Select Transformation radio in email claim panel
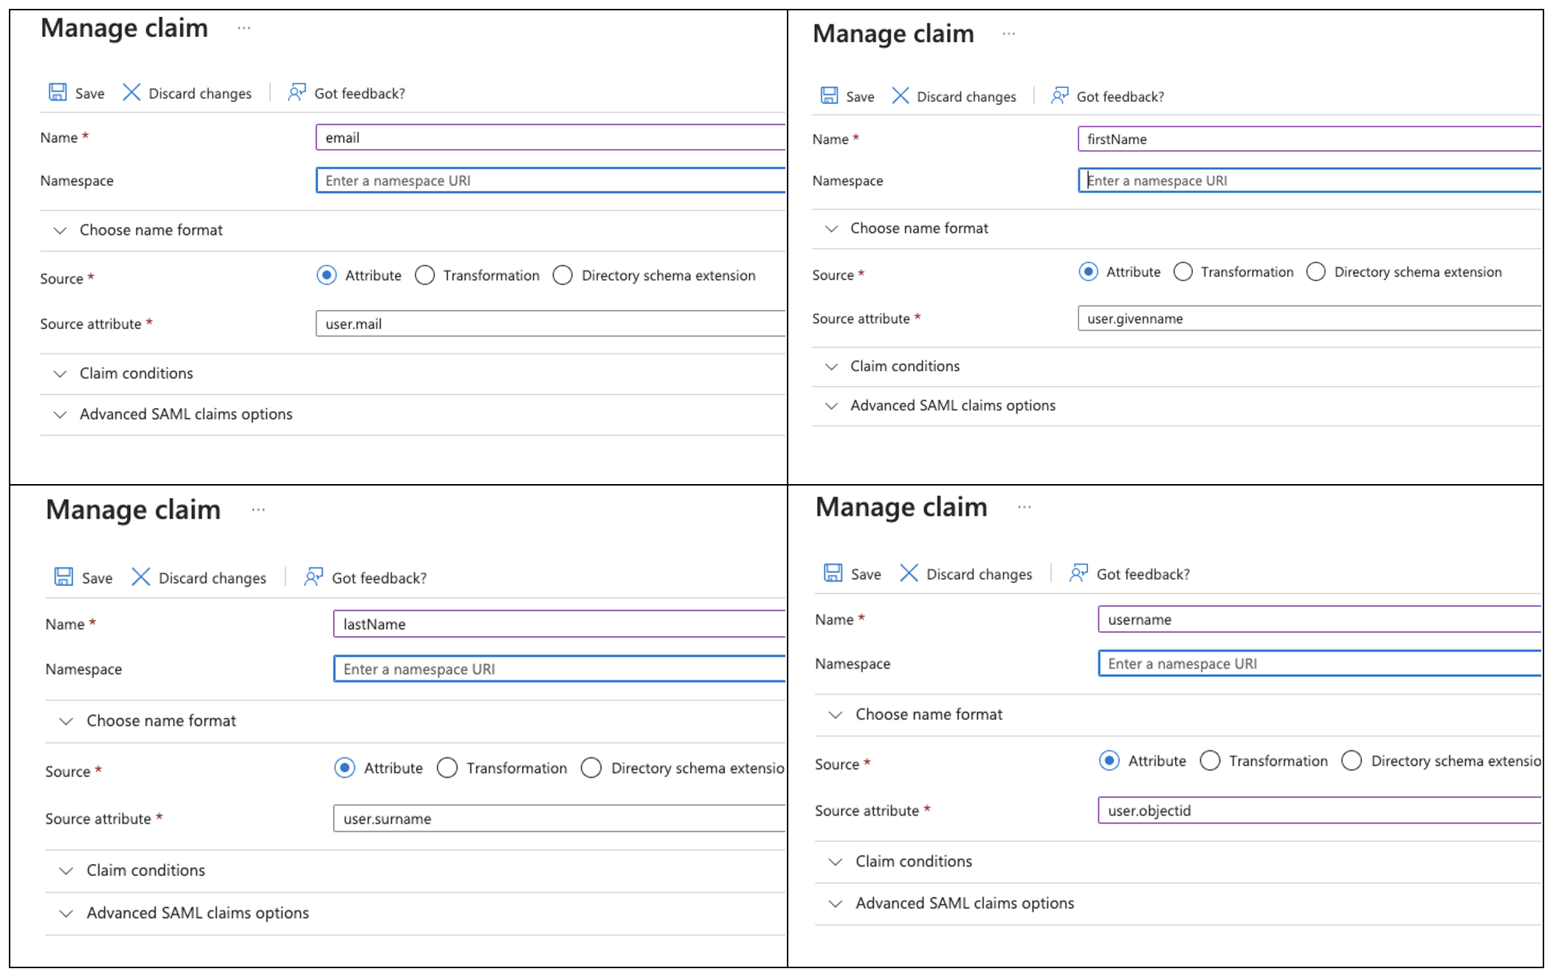 point(425,275)
